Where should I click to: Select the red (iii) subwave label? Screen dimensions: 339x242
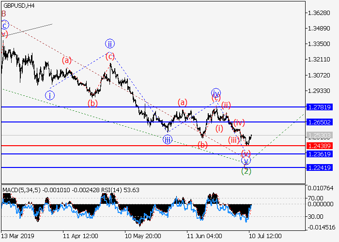click(234, 140)
